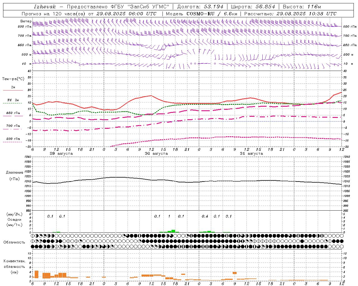Viewport: 358px width, 286px height.
Task: Click the precipitation value 1 between 0.1 values
Action: pyautogui.click(x=169, y=216)
